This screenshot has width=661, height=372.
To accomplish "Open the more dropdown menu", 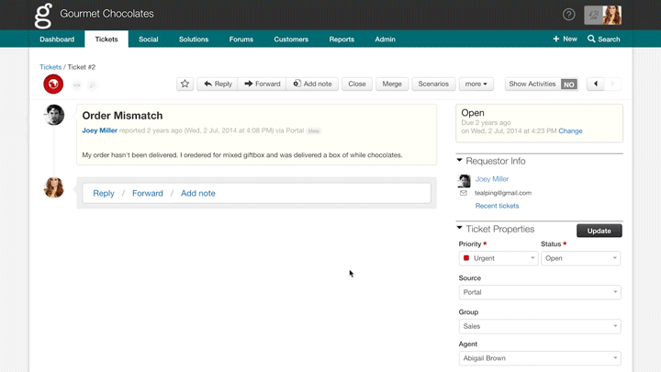I will click(476, 84).
